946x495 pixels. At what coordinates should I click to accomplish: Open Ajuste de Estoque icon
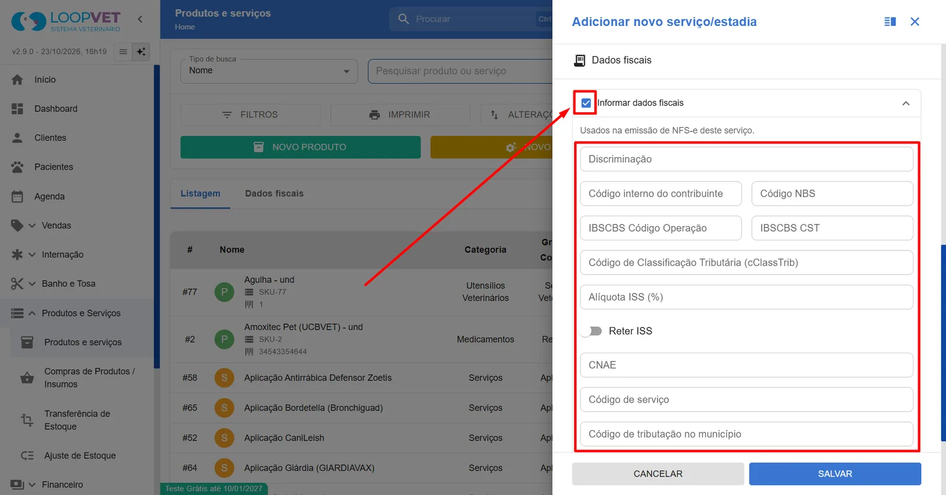(27, 455)
